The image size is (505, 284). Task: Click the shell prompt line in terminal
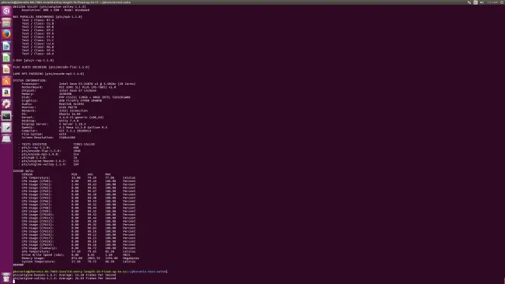[90, 272]
